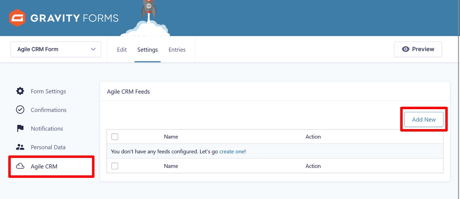Click the Agile CRM Feeds heading
The width and height of the screenshot is (460, 199).
pyautogui.click(x=128, y=91)
